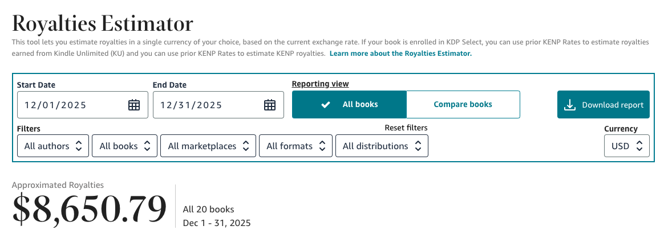This screenshot has height=238, width=656.
Task: Click the Royalties Estimator page heading
Action: pyautogui.click(x=103, y=24)
